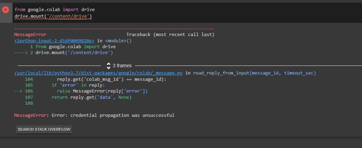The image size is (362, 148).
Task: Click the SEARCH STACK OVERFLOW button
Action: tap(44, 129)
